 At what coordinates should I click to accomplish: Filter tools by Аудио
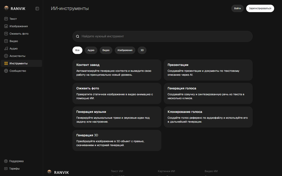tap(91, 50)
